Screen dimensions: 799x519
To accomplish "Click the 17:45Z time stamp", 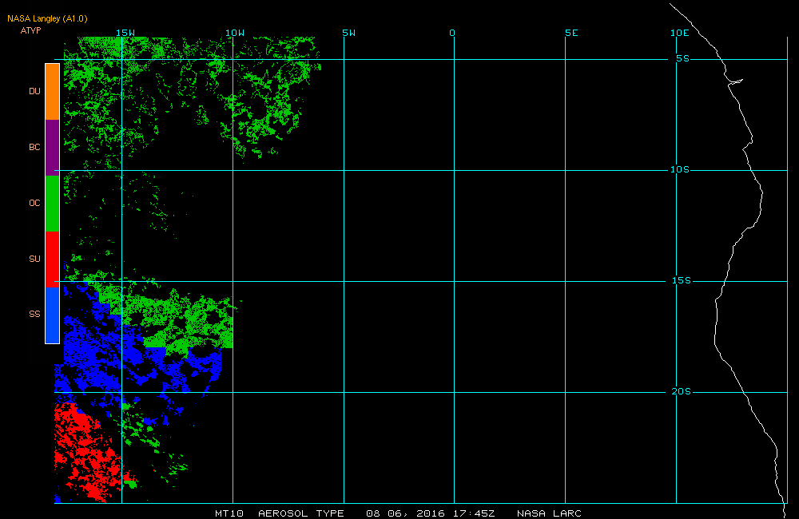I will tap(474, 513).
